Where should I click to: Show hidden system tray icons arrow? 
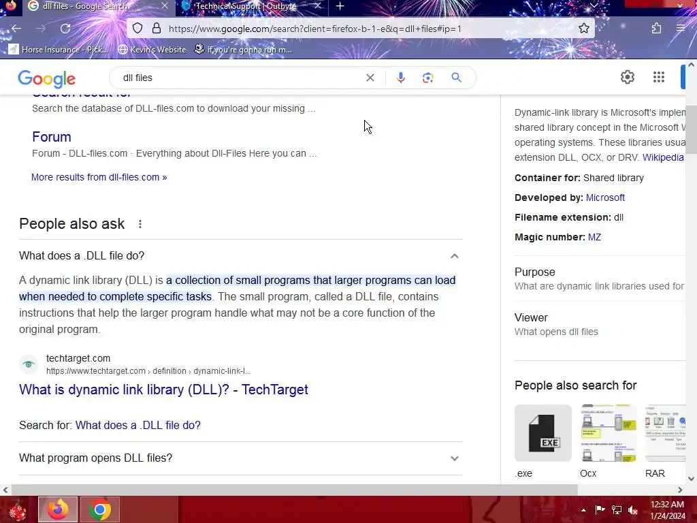pyautogui.click(x=583, y=510)
